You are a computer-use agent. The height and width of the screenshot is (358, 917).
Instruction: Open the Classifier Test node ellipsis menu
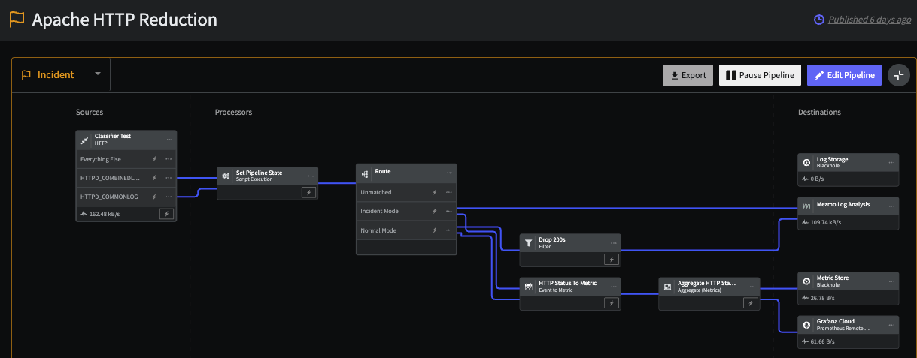169,140
